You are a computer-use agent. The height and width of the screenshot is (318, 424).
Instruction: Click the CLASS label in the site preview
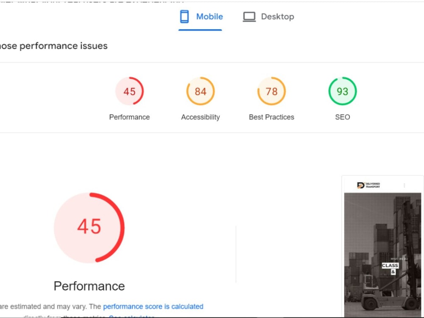pos(390,265)
